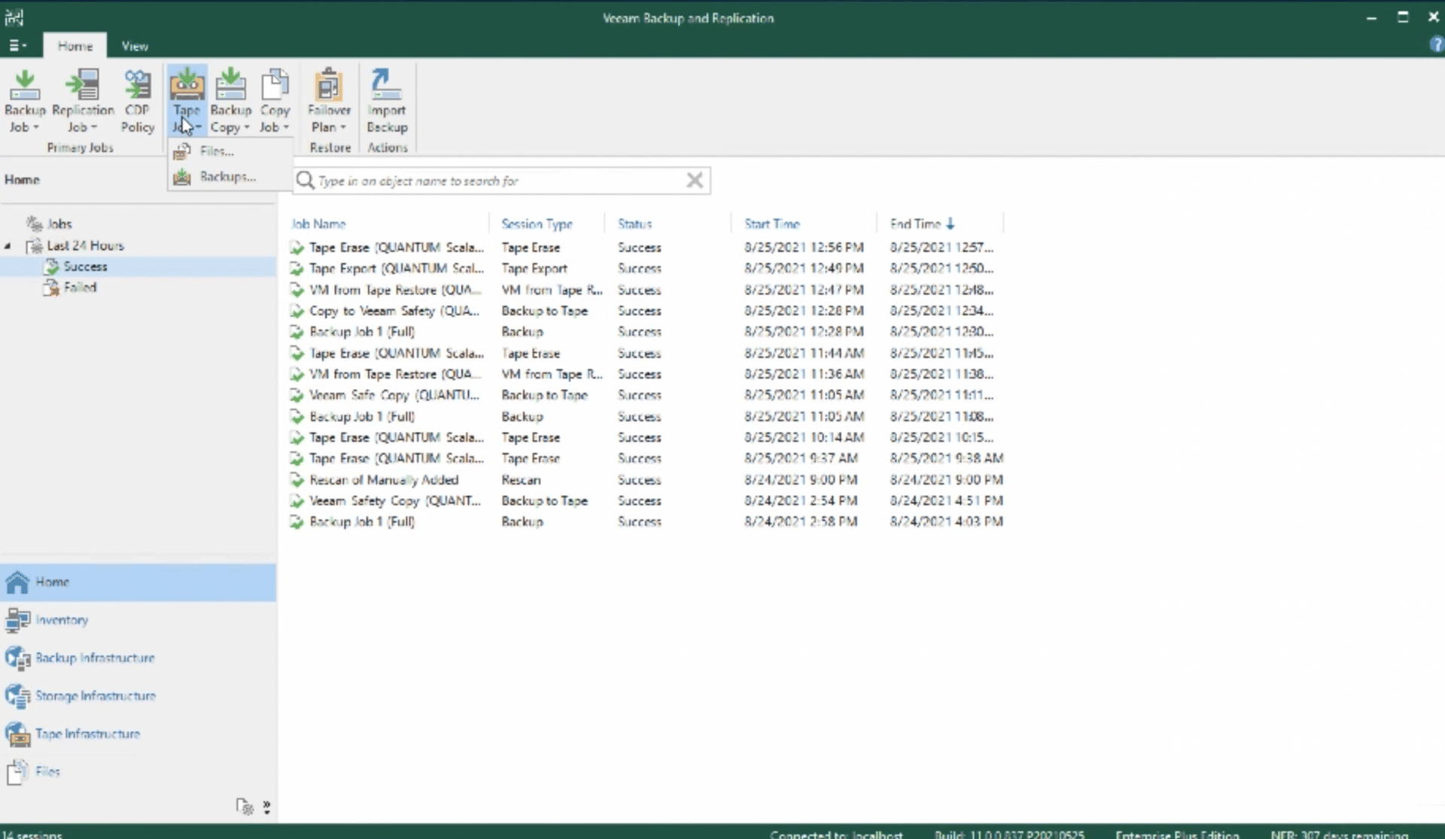Switch to the Home ribbon tab

pyautogui.click(x=75, y=46)
